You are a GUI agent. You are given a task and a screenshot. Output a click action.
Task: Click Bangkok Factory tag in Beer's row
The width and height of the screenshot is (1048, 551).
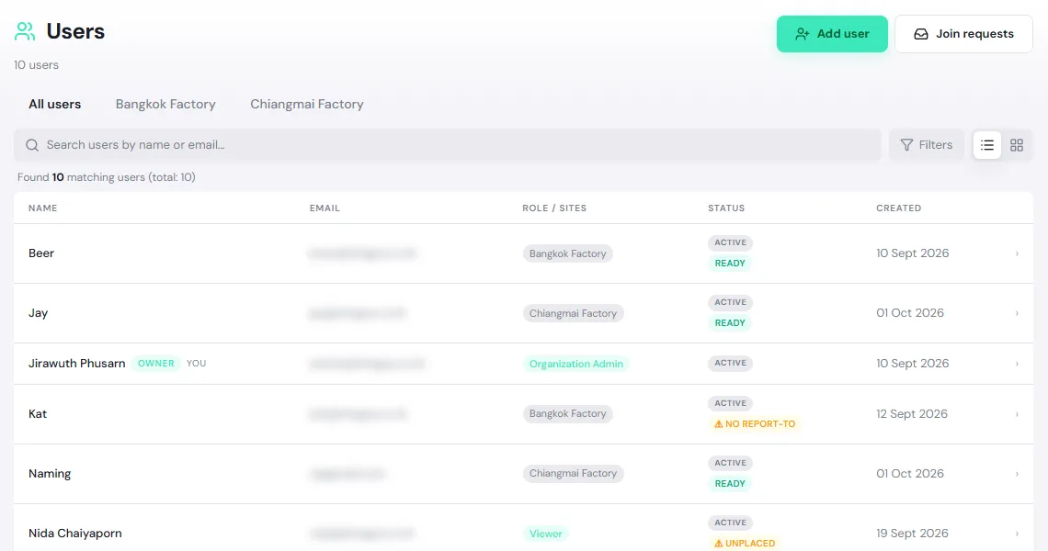point(567,253)
